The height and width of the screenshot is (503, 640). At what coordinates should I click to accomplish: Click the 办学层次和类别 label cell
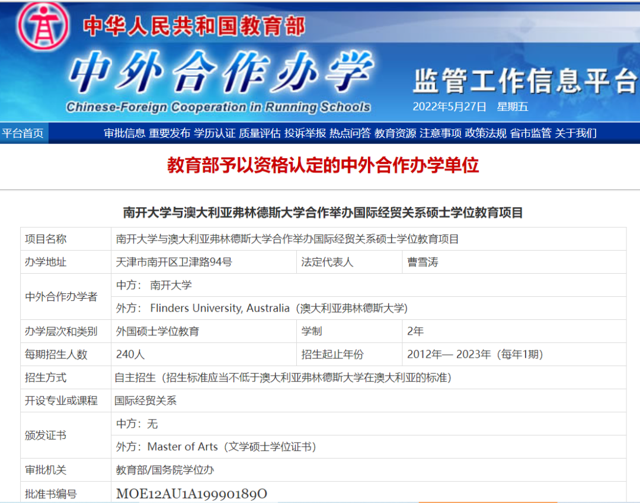tap(66, 331)
